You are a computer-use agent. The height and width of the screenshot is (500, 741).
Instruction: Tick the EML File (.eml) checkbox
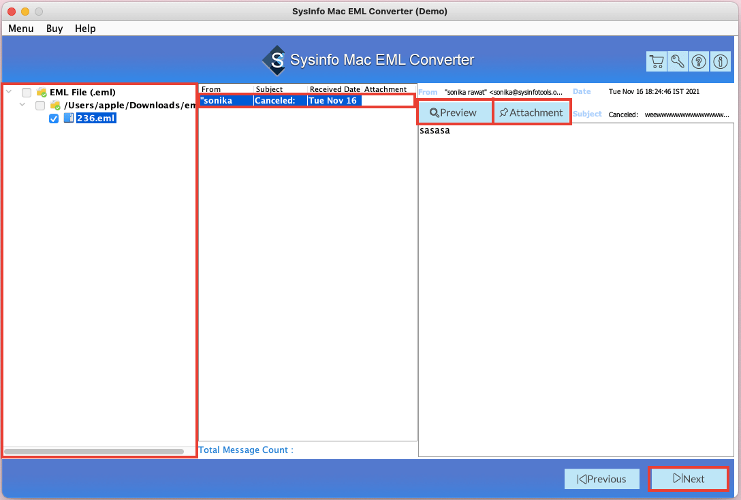(x=27, y=92)
